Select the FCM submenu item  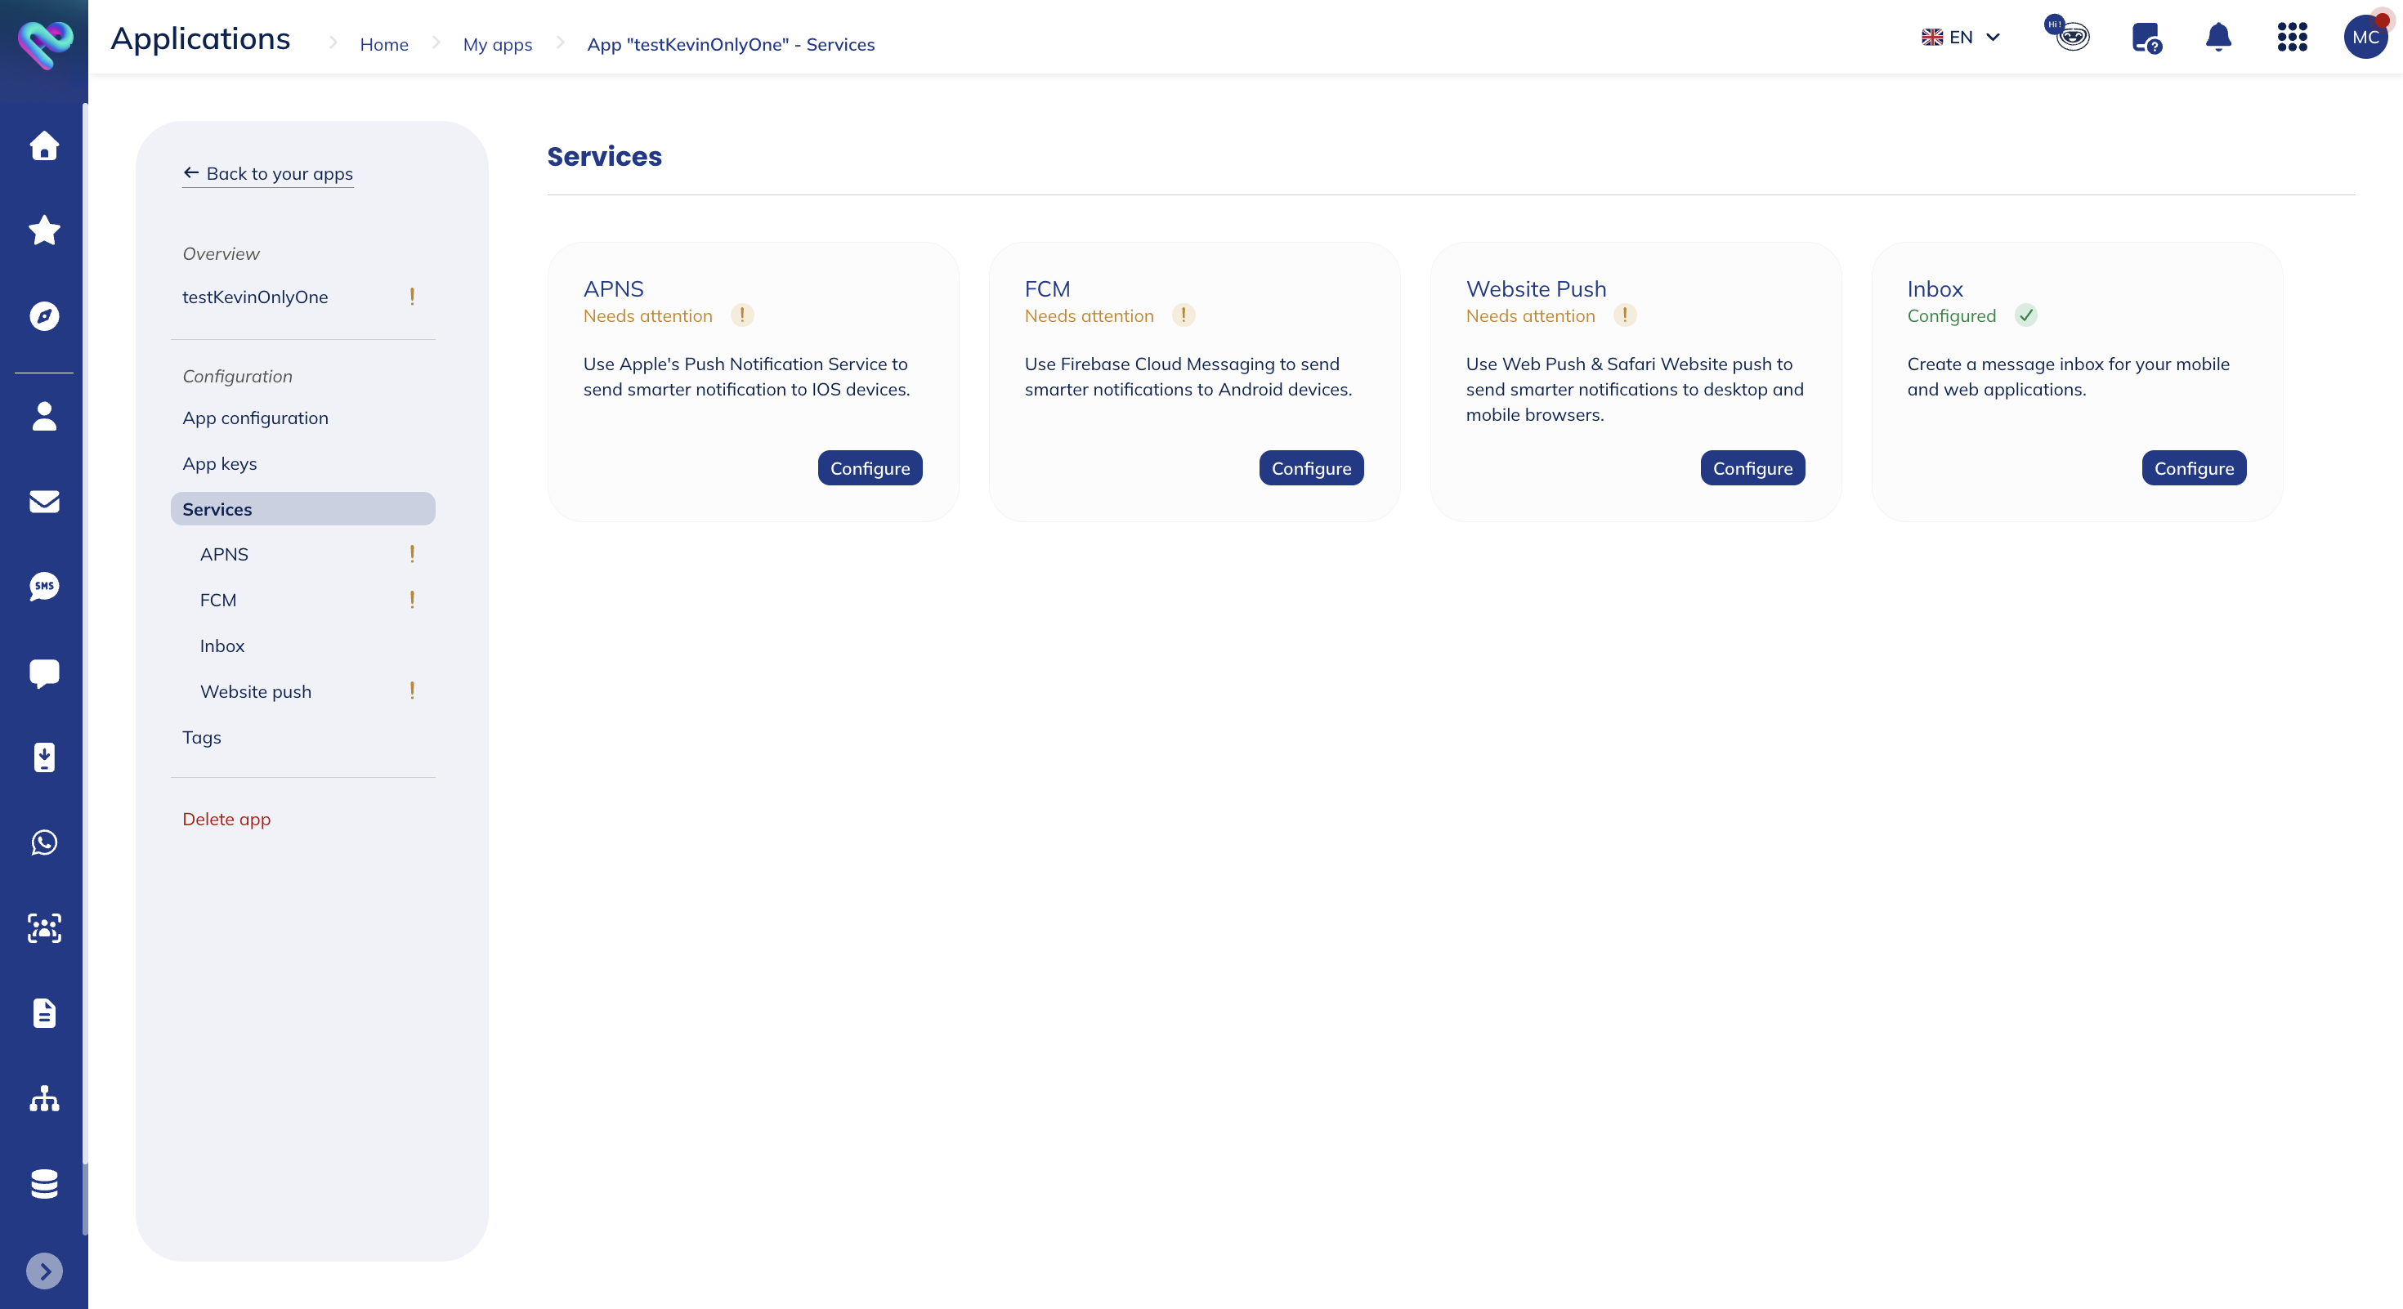click(218, 600)
